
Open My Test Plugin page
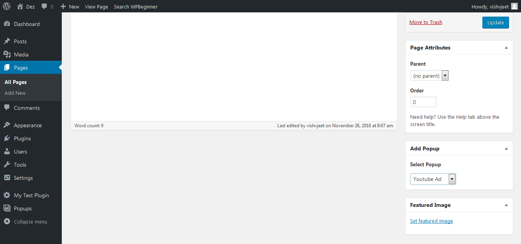pos(31,195)
